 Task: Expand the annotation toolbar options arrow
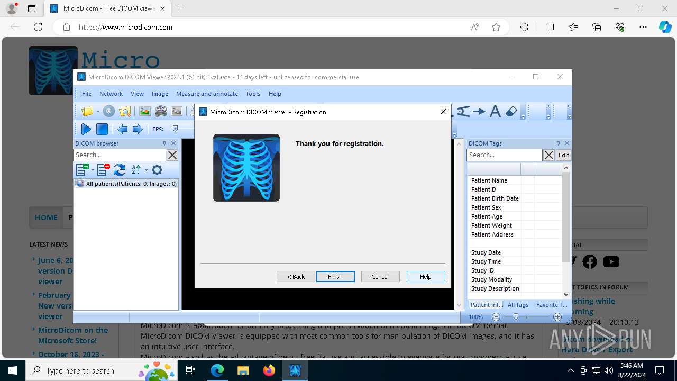[523, 116]
